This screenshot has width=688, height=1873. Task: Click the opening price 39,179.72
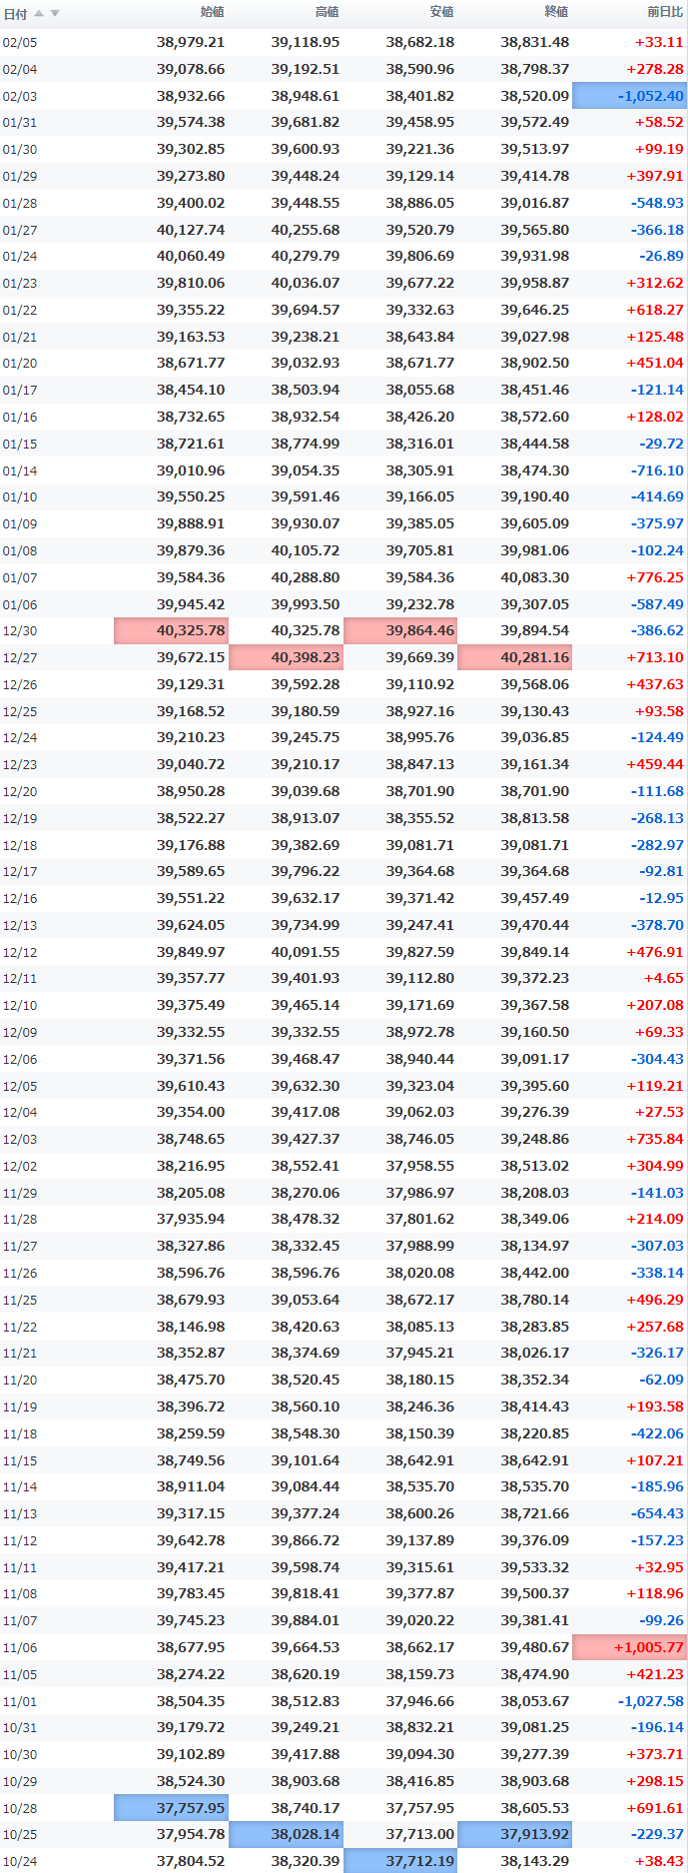191,1727
